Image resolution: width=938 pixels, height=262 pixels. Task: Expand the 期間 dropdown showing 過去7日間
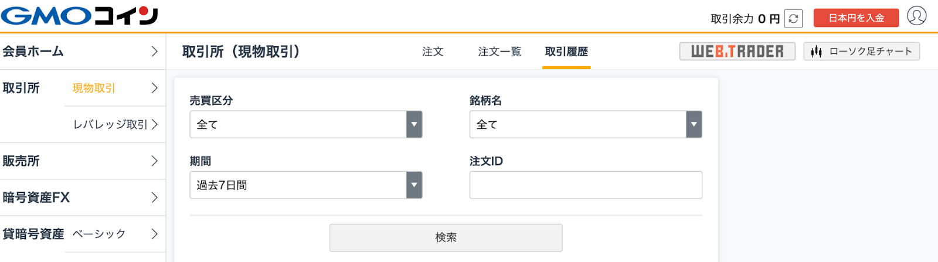(x=305, y=185)
